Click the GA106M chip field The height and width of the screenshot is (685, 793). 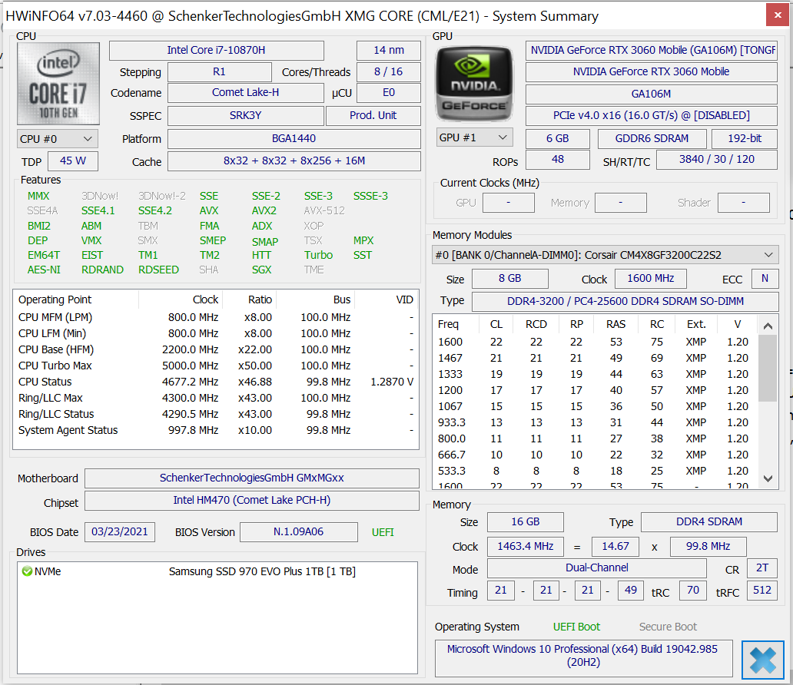coord(652,94)
